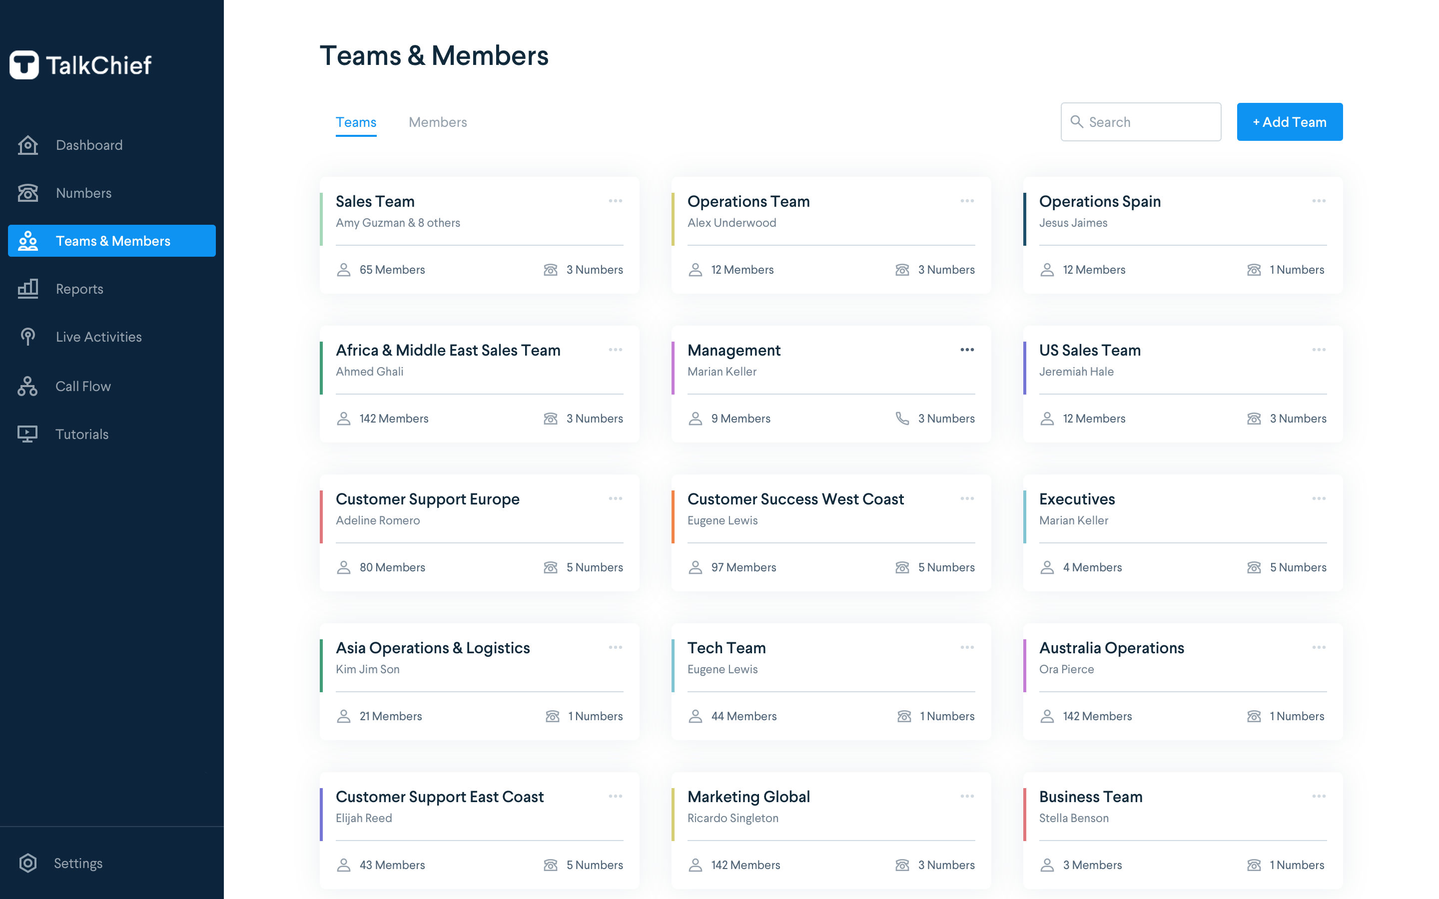Viewport: 1439px width, 899px height.
Task: Click handset icon on Management card
Action: click(x=902, y=419)
